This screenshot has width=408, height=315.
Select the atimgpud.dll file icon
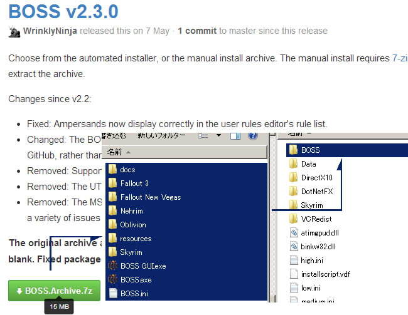294,232
